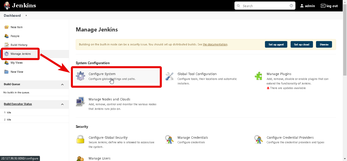
Task: Go to the People page
Action: [x=15, y=36]
